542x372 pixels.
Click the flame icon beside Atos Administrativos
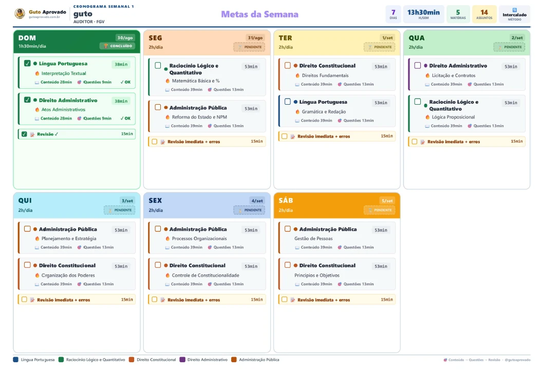[x=37, y=109]
